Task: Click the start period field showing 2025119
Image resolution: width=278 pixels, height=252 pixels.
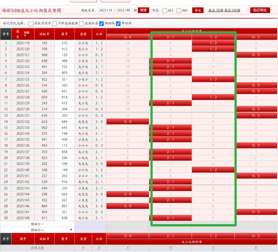Action: (106, 11)
